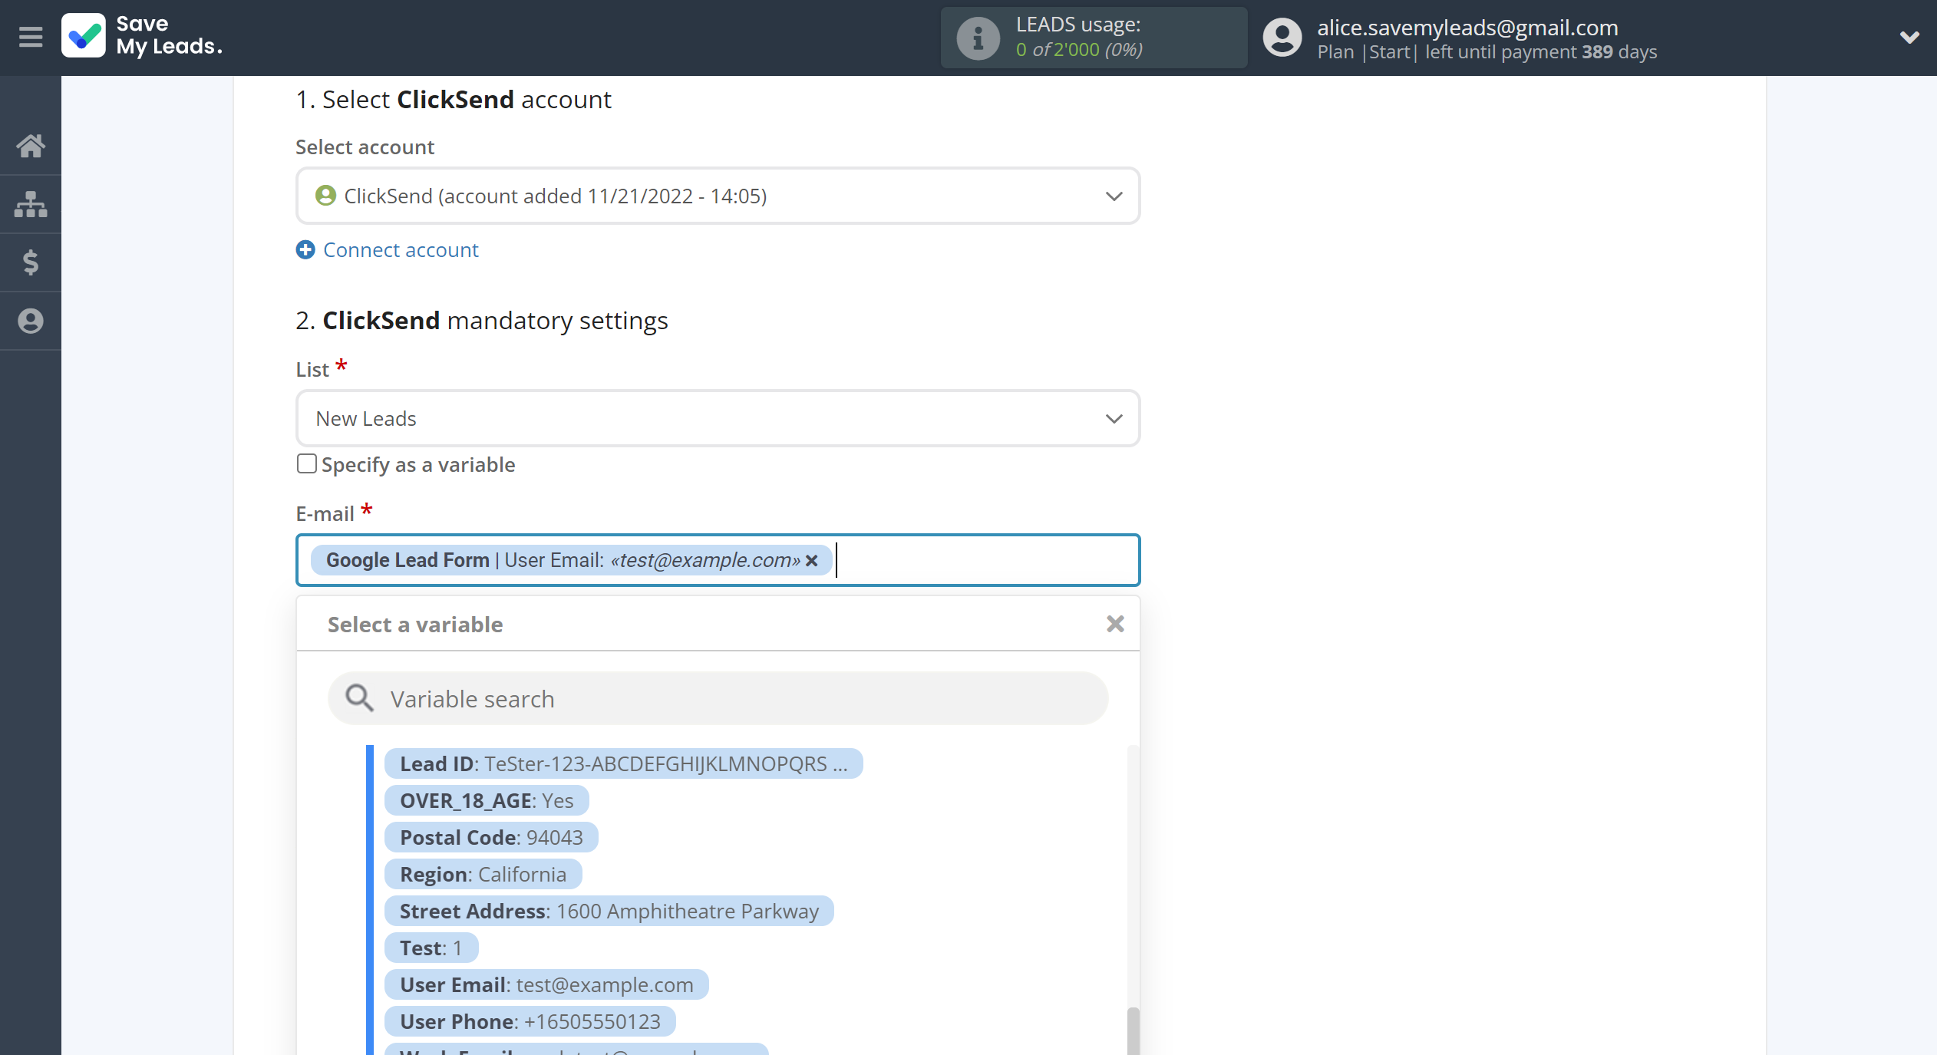Open the Billing dollar sidebar icon
The height and width of the screenshot is (1055, 1937).
click(31, 262)
